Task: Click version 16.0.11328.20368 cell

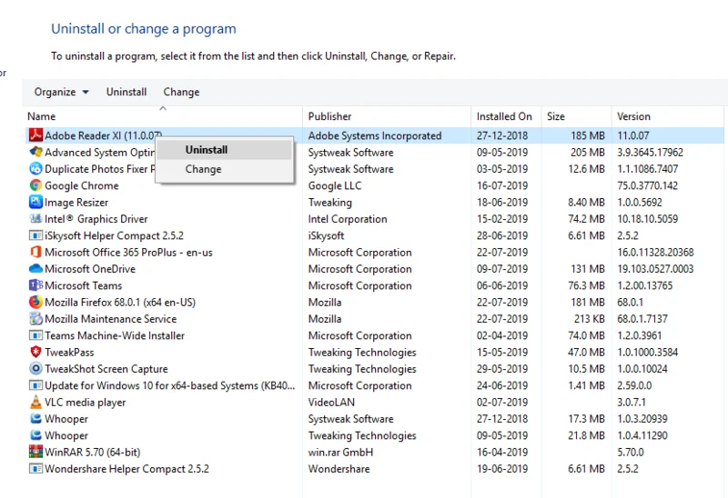Action: pos(655,253)
